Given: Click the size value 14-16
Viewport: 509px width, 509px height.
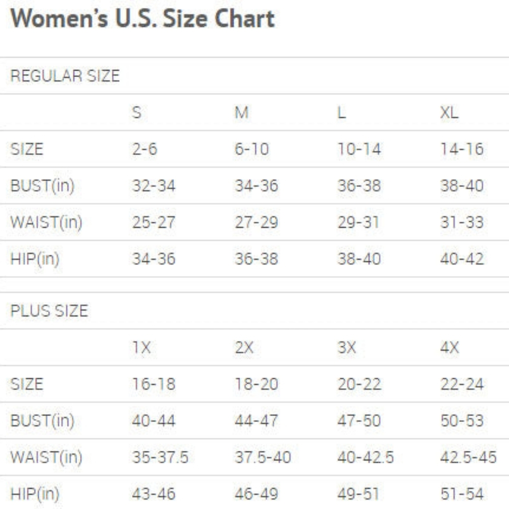Looking at the screenshot, I should pos(462,149).
